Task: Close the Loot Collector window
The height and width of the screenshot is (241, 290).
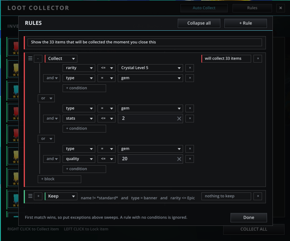Action: pyautogui.click(x=281, y=8)
